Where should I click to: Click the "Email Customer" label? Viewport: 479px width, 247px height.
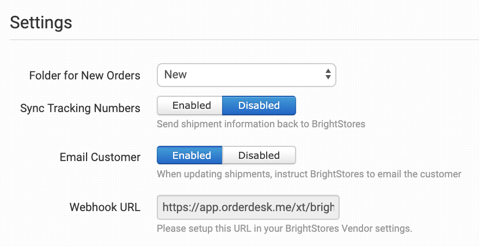pyautogui.click(x=100, y=157)
